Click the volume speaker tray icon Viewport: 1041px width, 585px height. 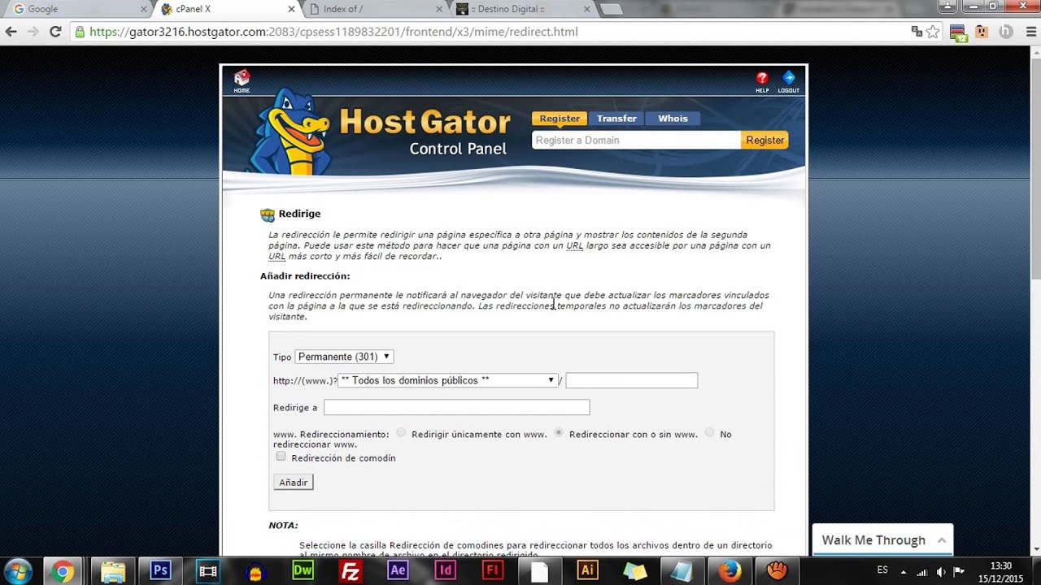940,571
